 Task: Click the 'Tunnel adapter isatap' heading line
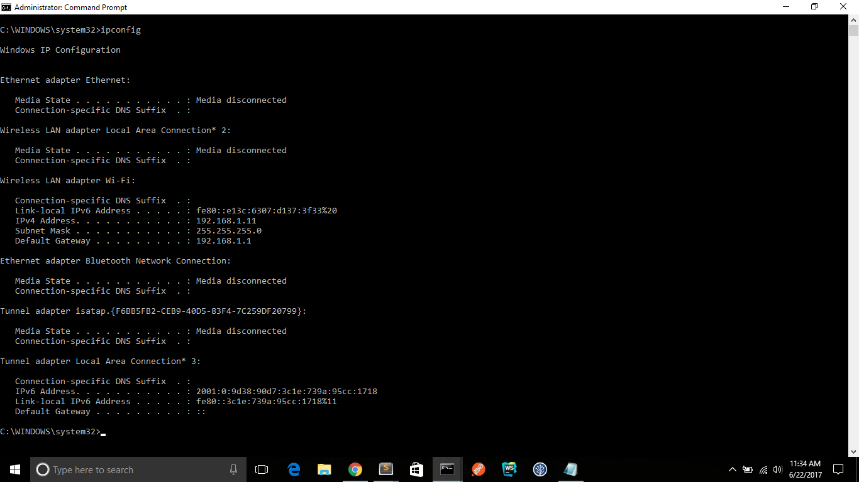click(x=153, y=311)
